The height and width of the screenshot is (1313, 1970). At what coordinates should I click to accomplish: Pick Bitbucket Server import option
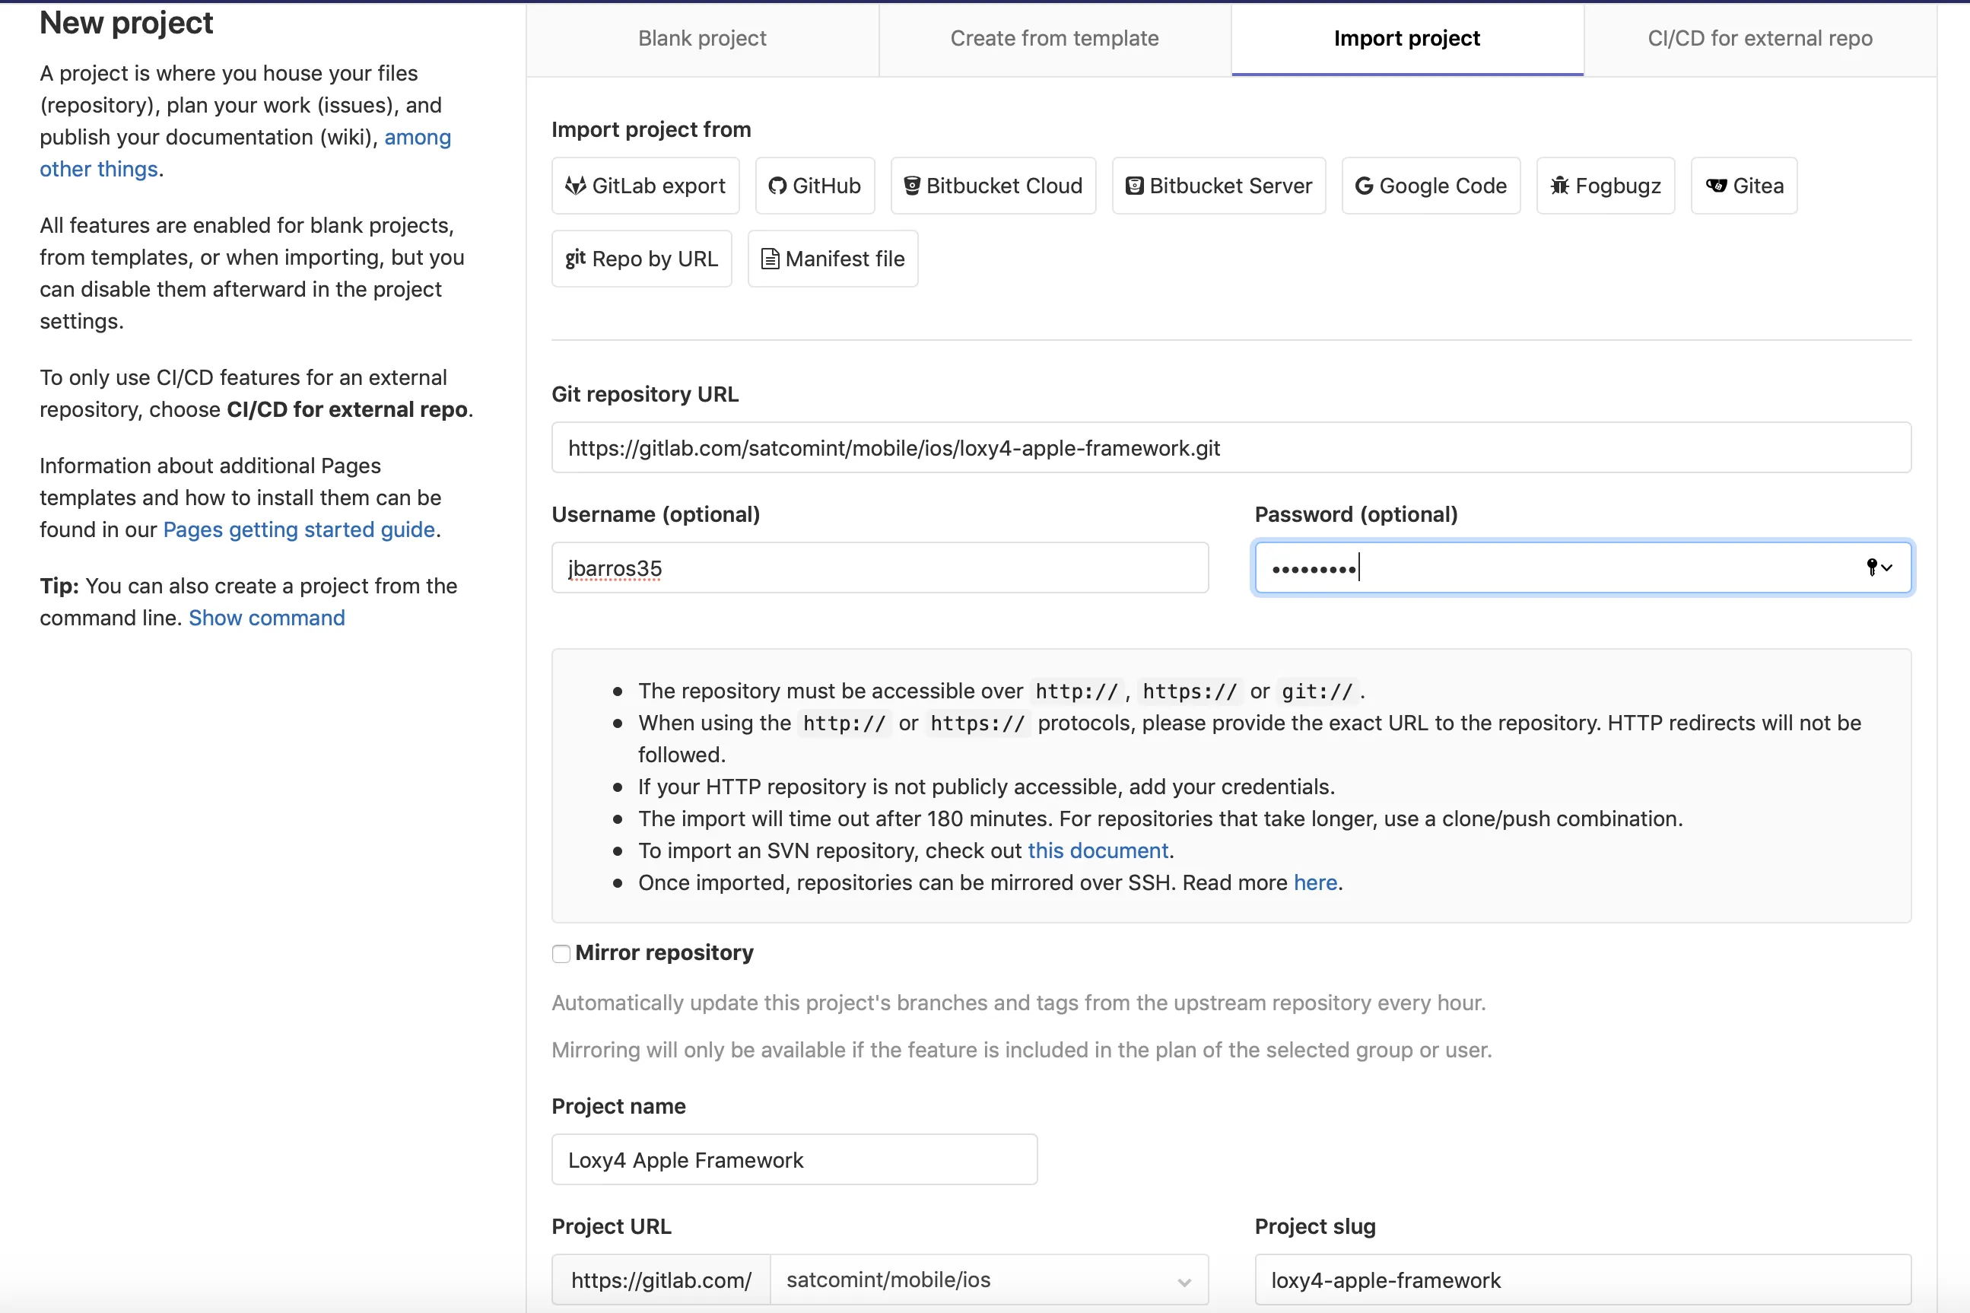pyautogui.click(x=1219, y=186)
